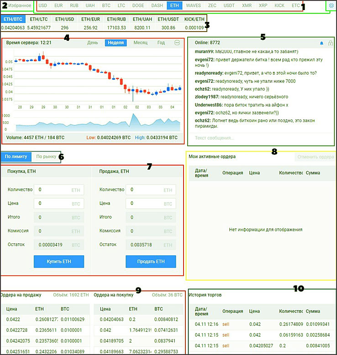Click the Отменить ордера button

click(315, 157)
